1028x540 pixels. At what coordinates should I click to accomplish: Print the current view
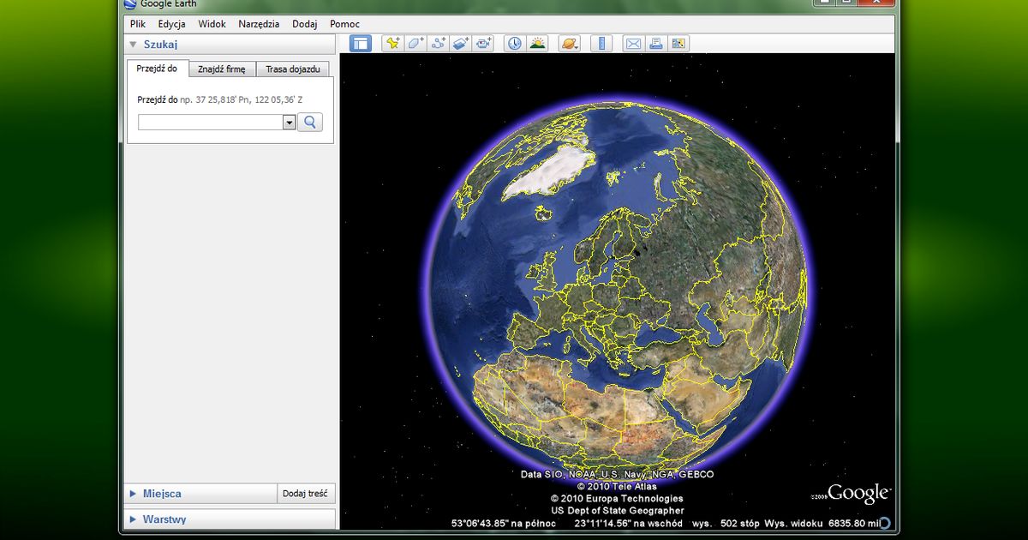click(x=655, y=43)
